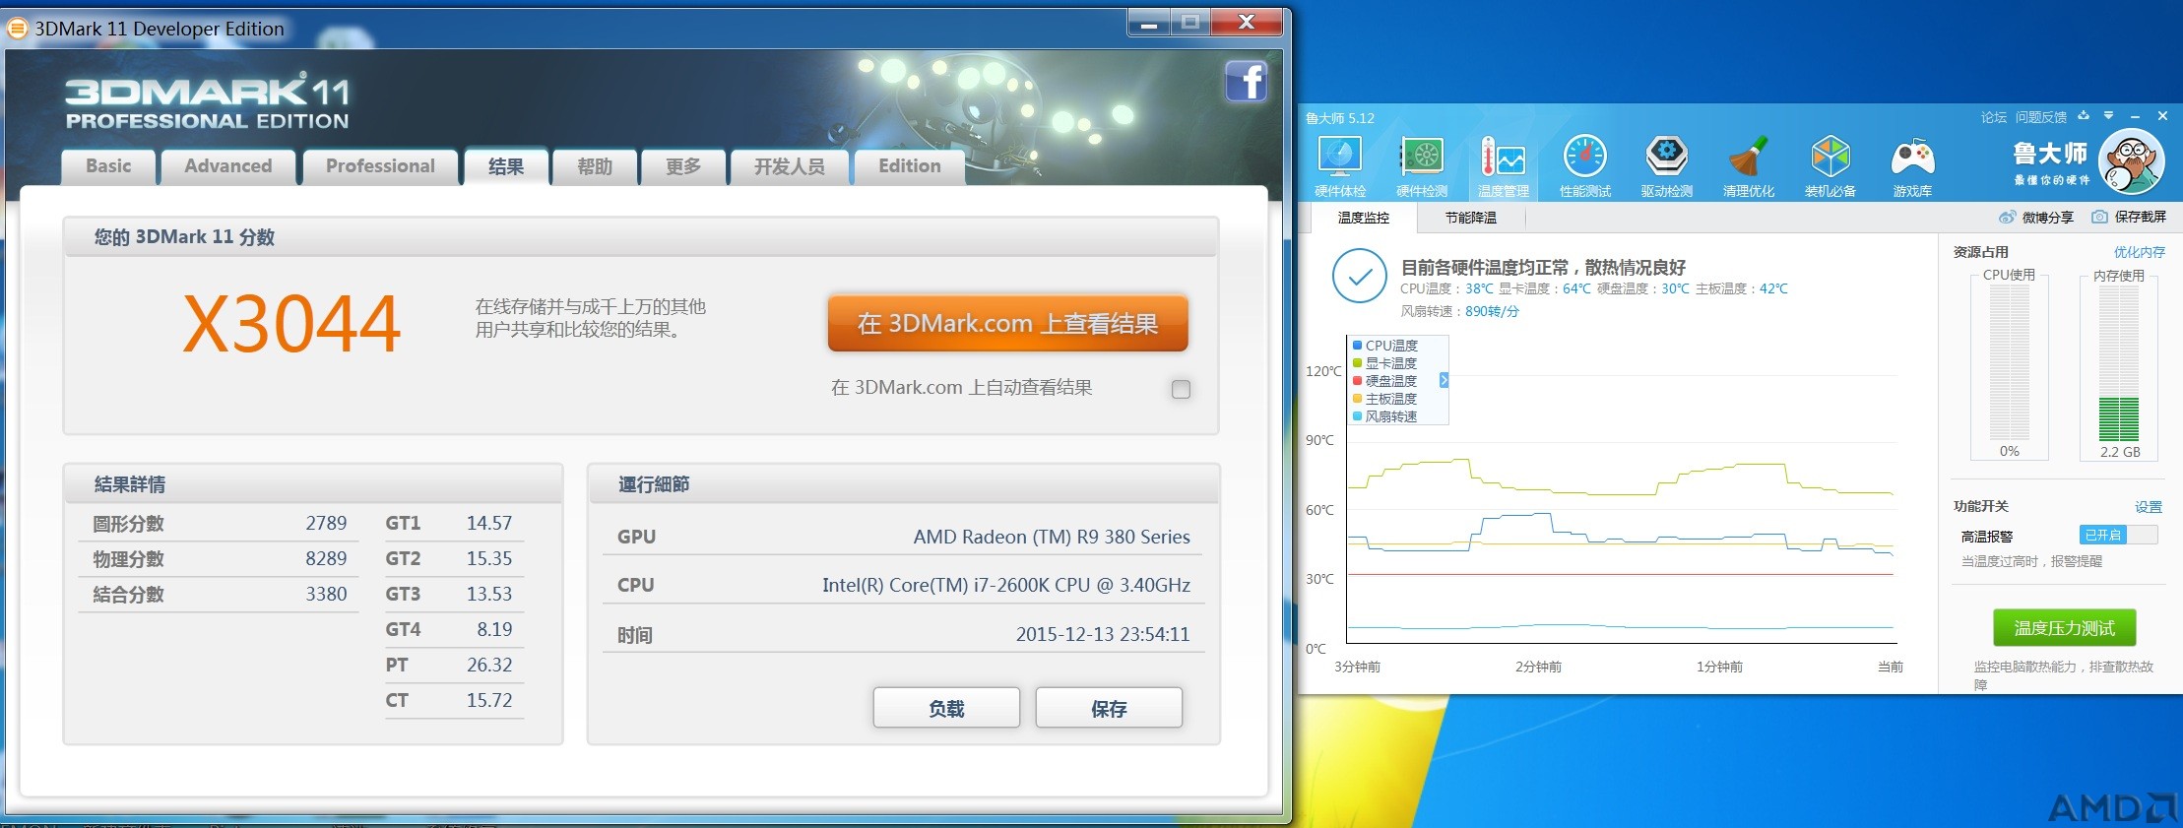Open 设置 link beside 功能开关
2183x828 pixels.
pos(2149,507)
